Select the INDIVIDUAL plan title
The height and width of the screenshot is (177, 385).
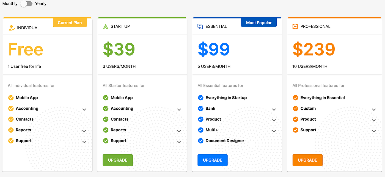click(28, 28)
